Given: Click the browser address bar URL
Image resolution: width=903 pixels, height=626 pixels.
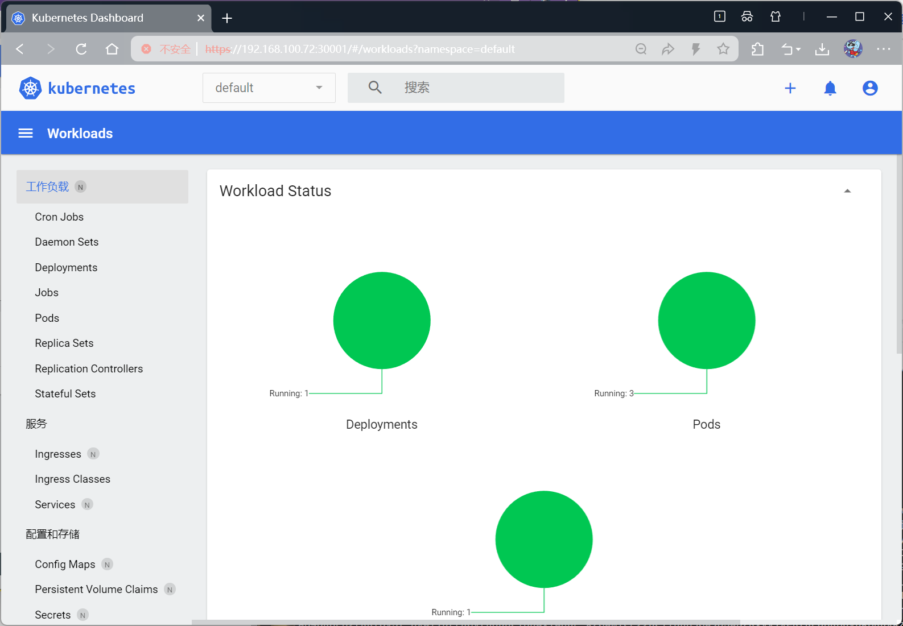Looking at the screenshot, I should pos(360,49).
